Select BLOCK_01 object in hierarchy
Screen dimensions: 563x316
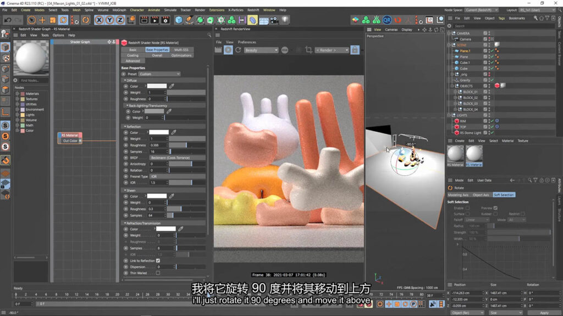[x=470, y=92]
